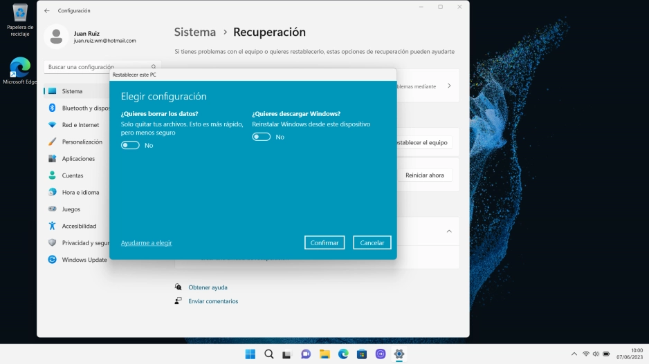Viewport: 649px width, 364px height.
Task: Open the Obtener ayuda link
Action: [x=208, y=287]
